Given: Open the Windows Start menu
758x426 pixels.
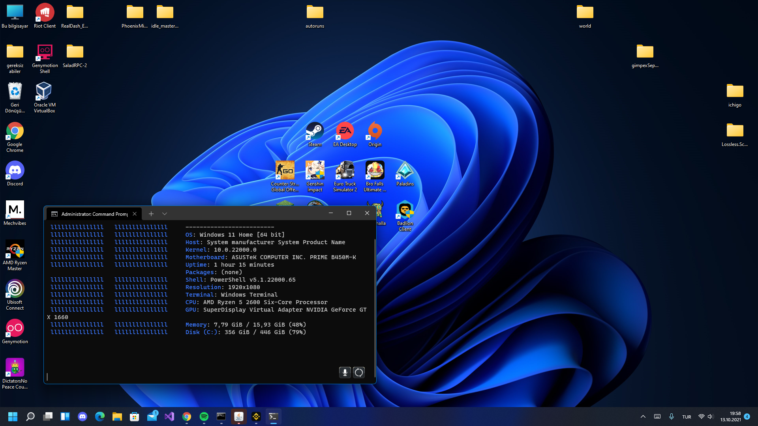Looking at the screenshot, I should 13,417.
